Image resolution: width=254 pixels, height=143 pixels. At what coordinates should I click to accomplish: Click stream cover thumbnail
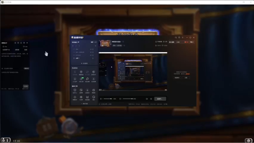(x=105, y=44)
